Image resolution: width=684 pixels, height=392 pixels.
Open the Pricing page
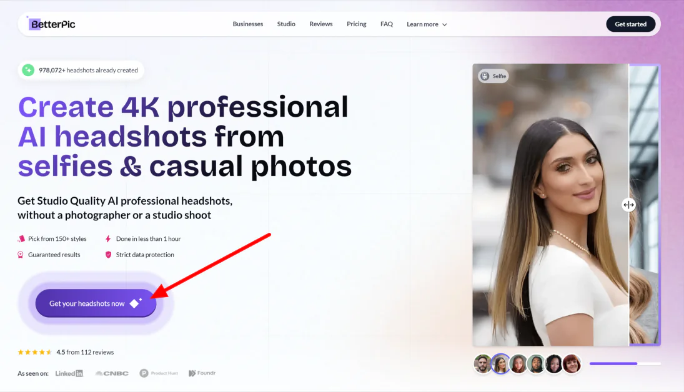click(x=357, y=24)
